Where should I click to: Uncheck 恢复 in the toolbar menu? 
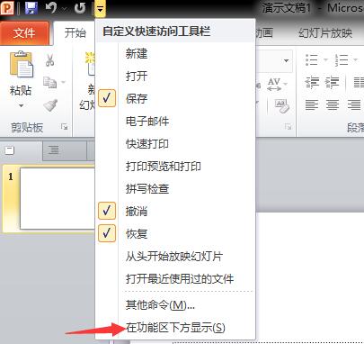point(175,234)
